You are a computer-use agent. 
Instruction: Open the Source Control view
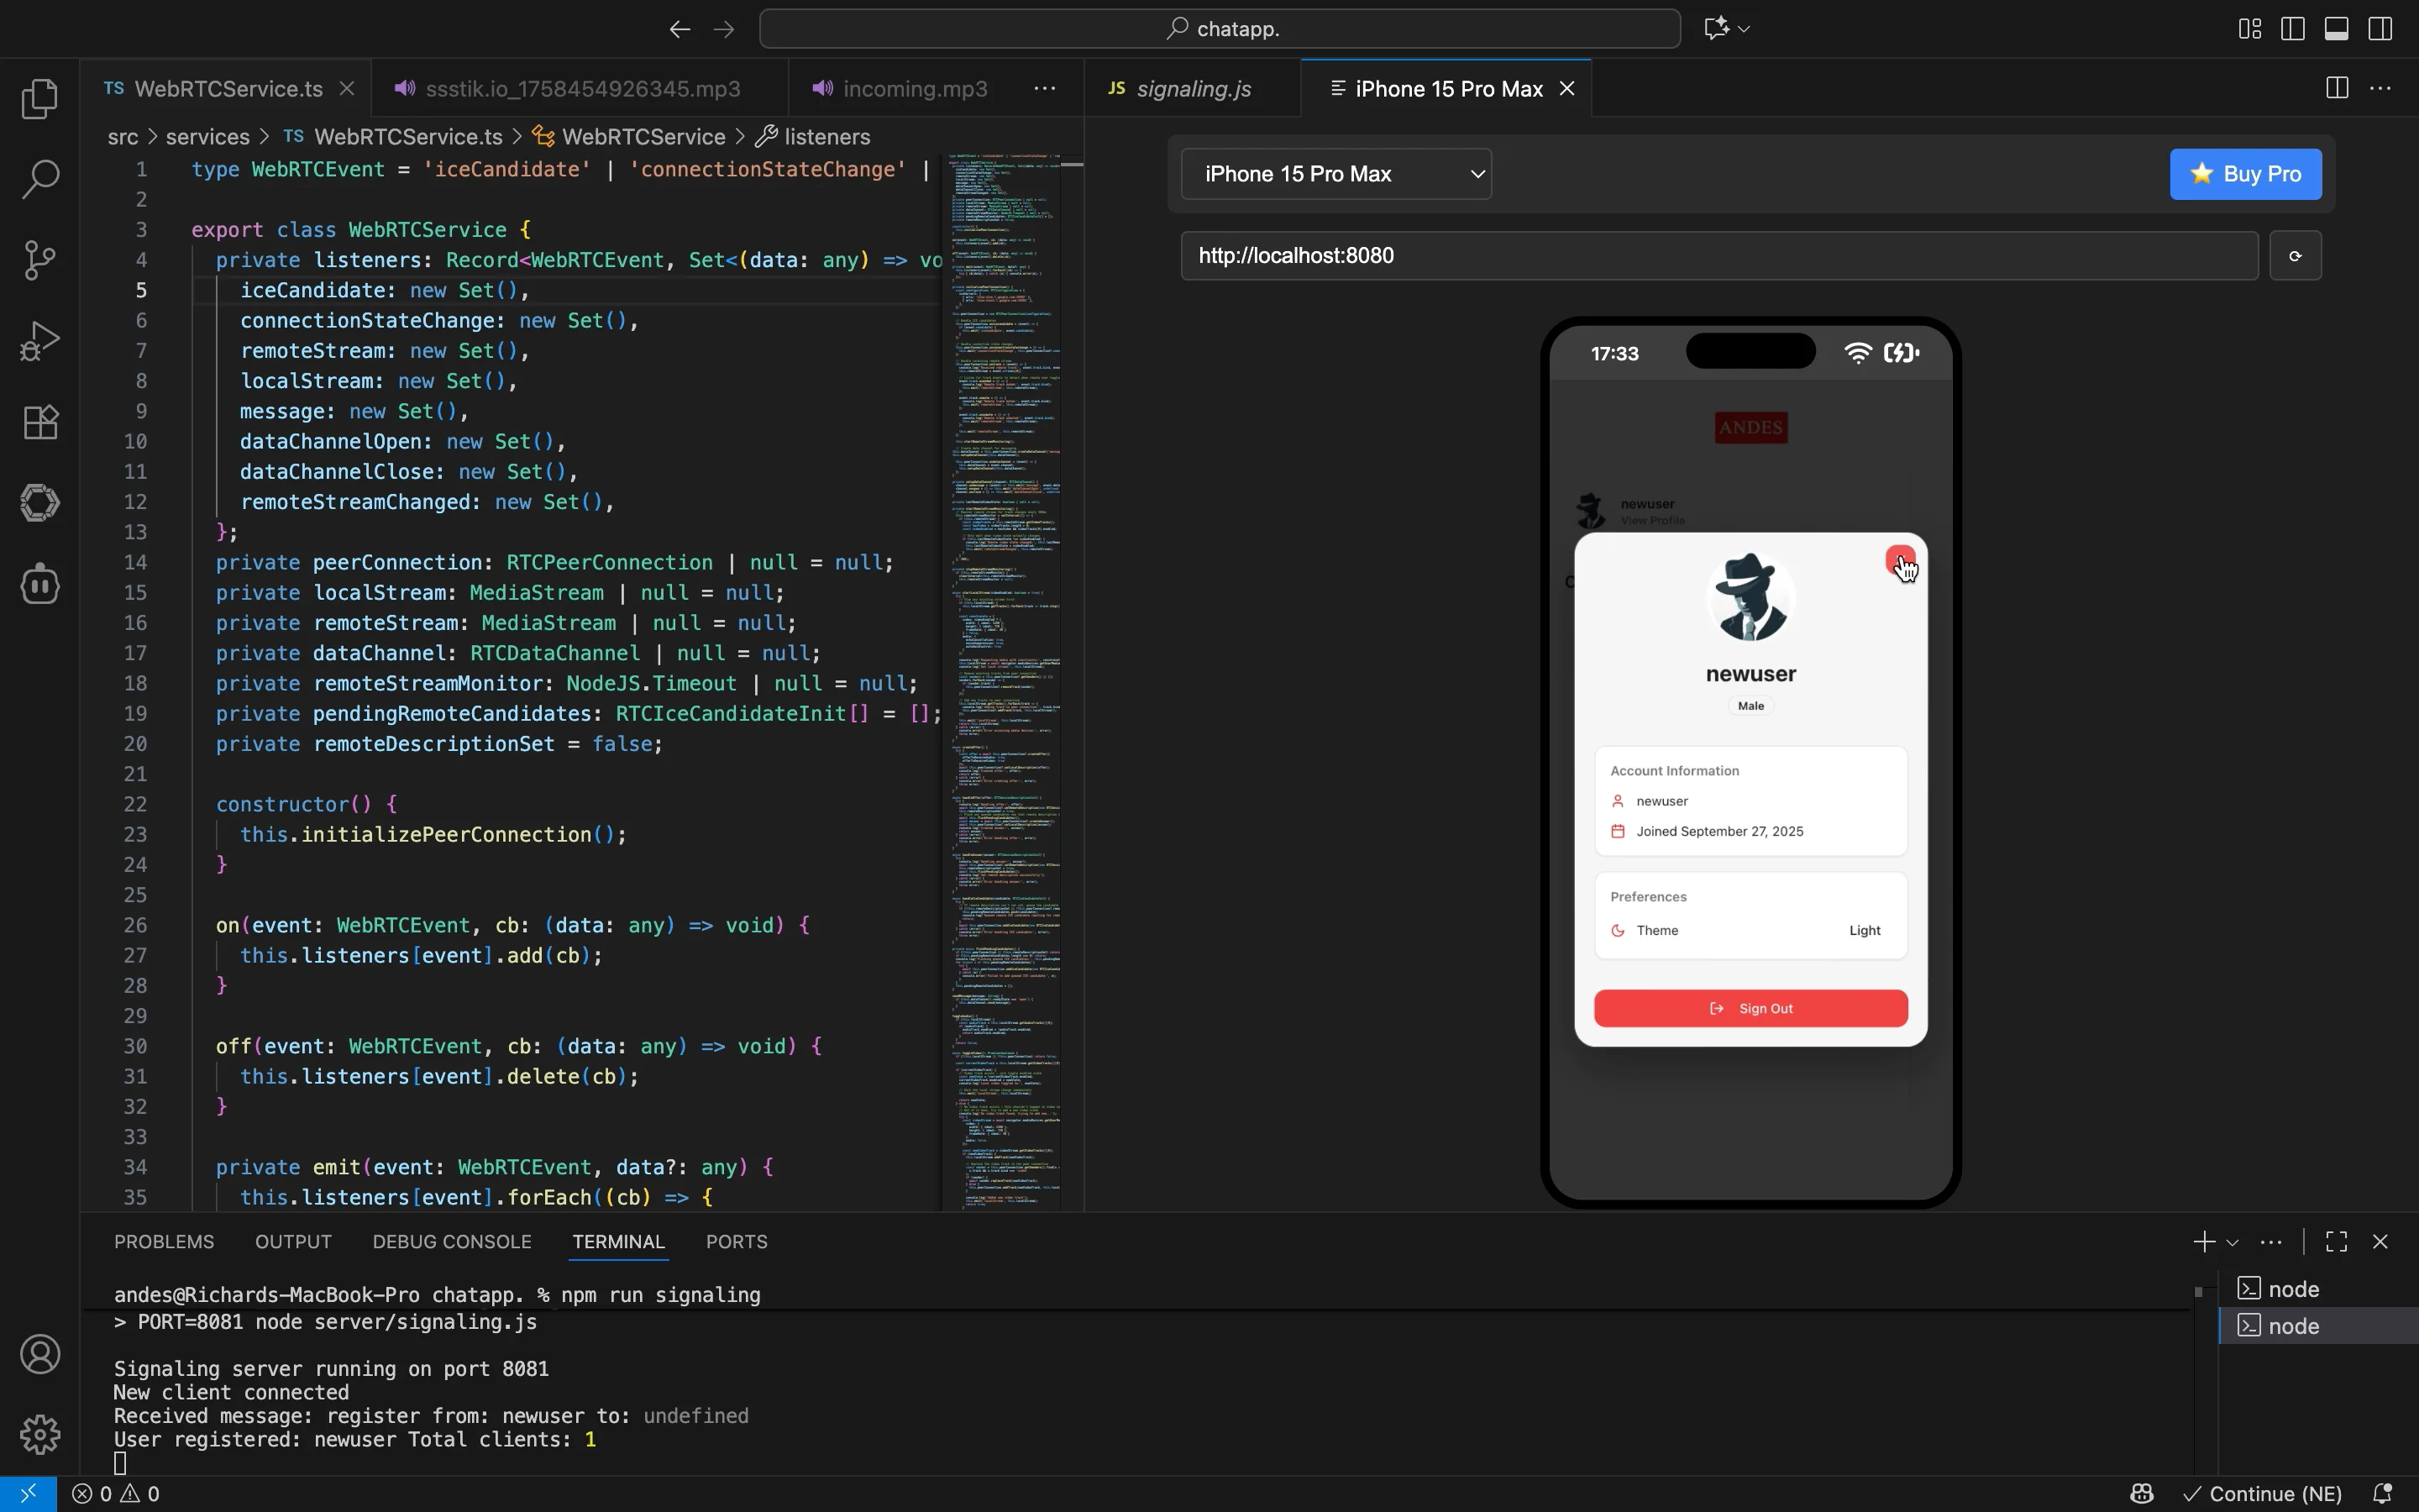pos(40,259)
